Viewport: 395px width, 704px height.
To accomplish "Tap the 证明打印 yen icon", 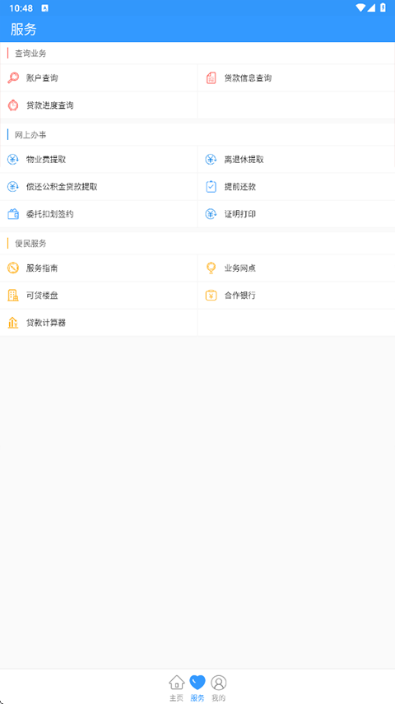I will pyautogui.click(x=211, y=214).
